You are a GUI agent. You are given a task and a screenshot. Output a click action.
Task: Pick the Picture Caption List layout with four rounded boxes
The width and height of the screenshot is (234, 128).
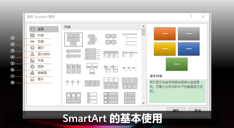click(111, 40)
